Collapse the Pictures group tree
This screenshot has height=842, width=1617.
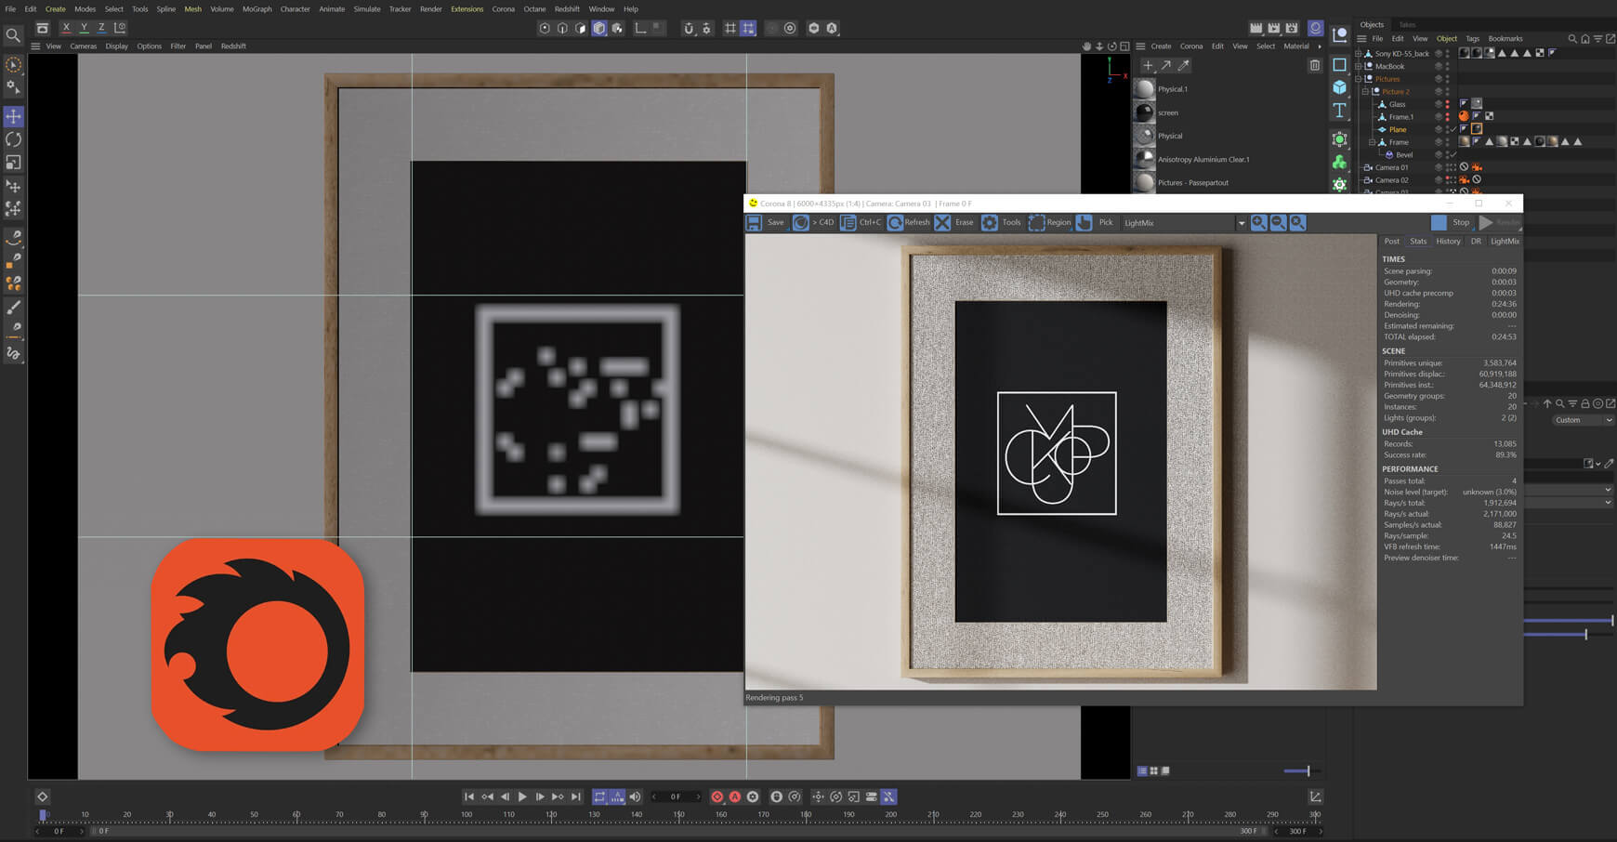(x=1358, y=79)
